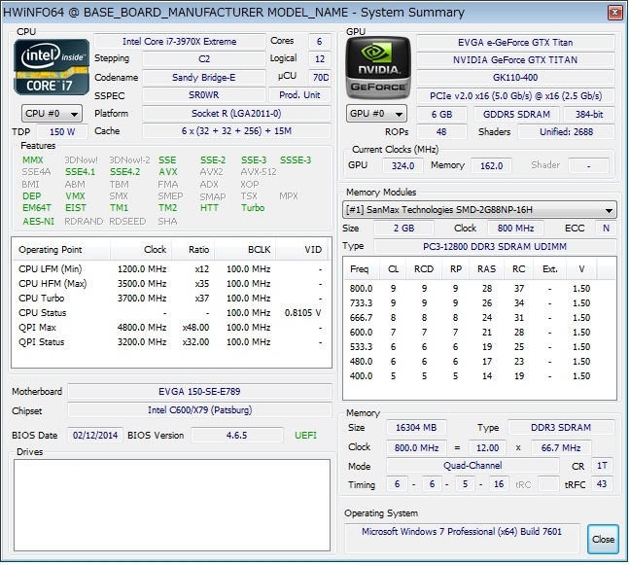The image size is (630, 565).
Task: Select the 480.0 frequency timing row
Action: (479, 362)
